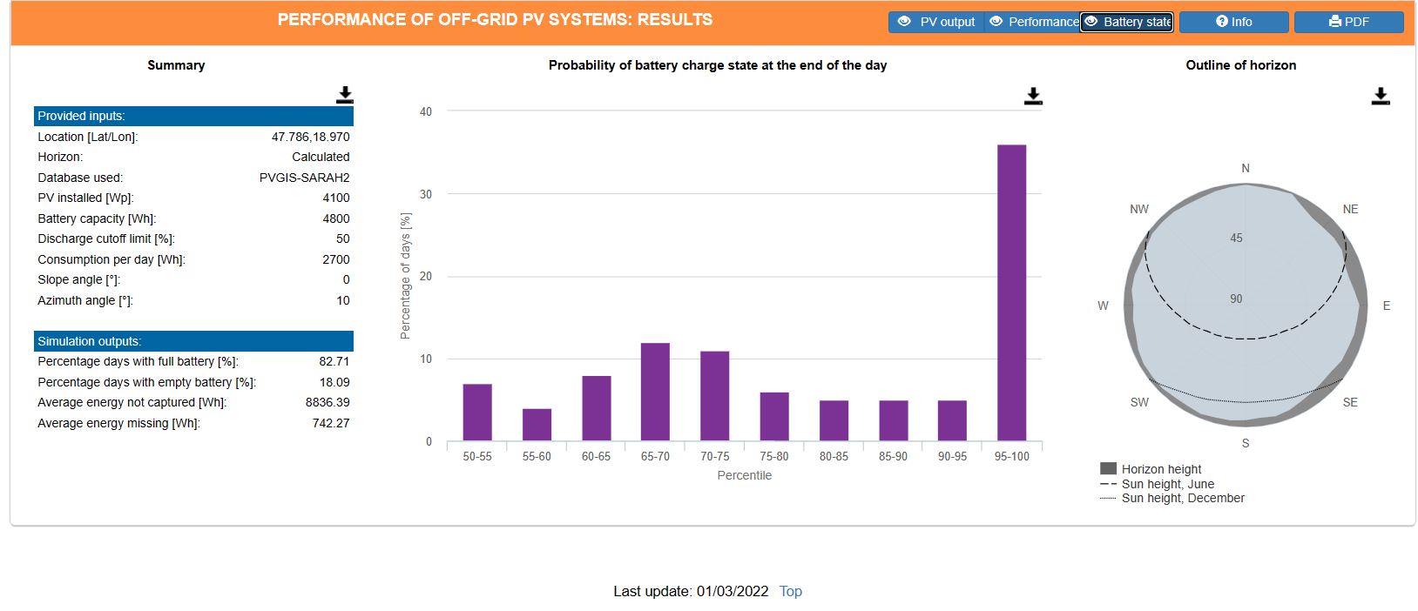The image size is (1418, 611).
Task: Click the Azimuth angle label
Action: click(x=85, y=300)
